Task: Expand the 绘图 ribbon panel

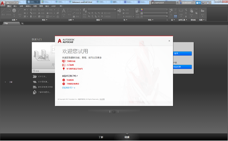Action: 14,20
